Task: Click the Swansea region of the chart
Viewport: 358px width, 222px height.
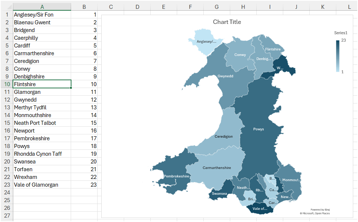Action: pyautogui.click(x=220, y=193)
